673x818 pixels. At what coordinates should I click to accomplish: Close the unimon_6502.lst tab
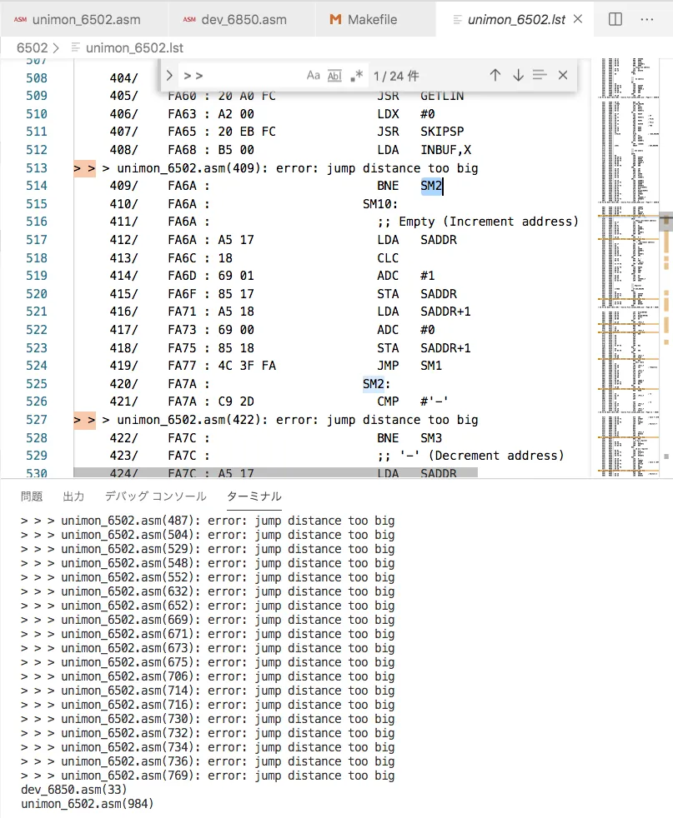point(578,19)
